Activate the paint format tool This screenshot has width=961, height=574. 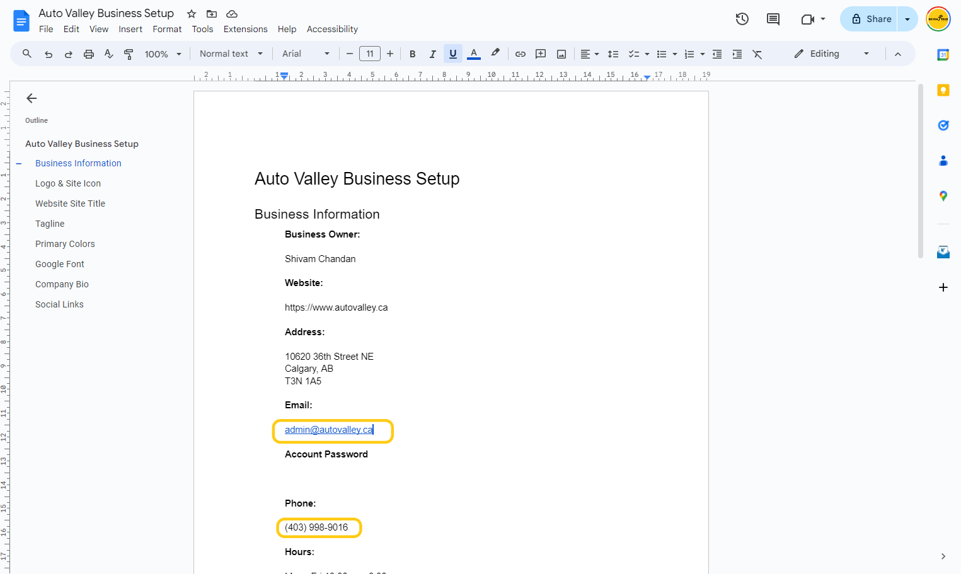[129, 54]
